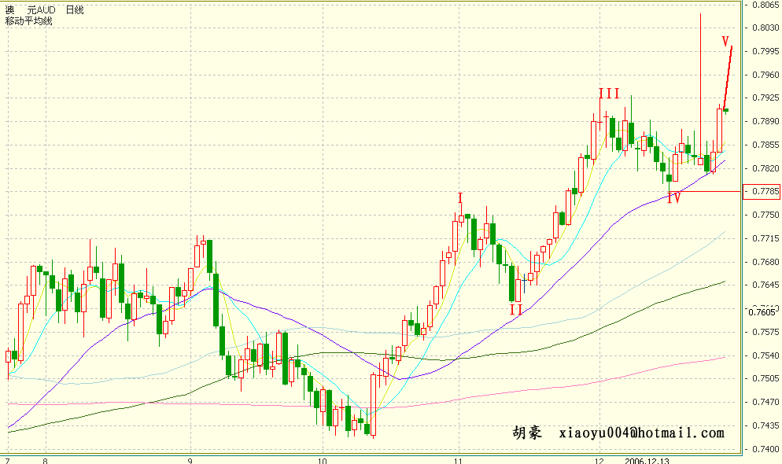Viewport: 782px width, 464px height.
Task: Pick the 0.7540 price scale label
Action: point(765,355)
